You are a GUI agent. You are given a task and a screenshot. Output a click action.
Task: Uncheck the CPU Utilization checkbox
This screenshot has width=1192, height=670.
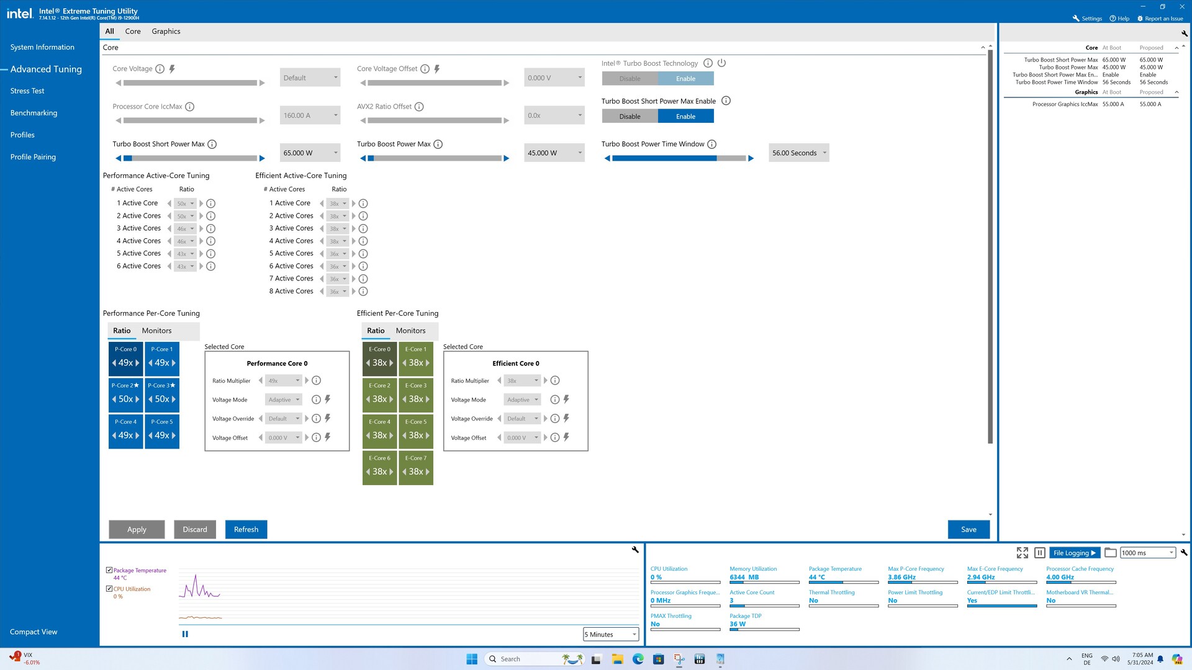[x=109, y=589]
